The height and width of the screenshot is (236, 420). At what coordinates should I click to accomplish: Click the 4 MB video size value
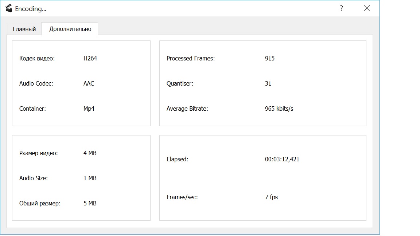pyautogui.click(x=90, y=153)
